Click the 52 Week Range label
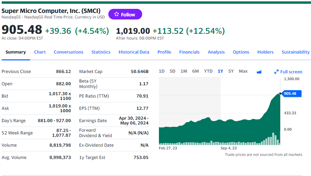Screen dimensions: 311x176 pyautogui.click(x=17, y=133)
